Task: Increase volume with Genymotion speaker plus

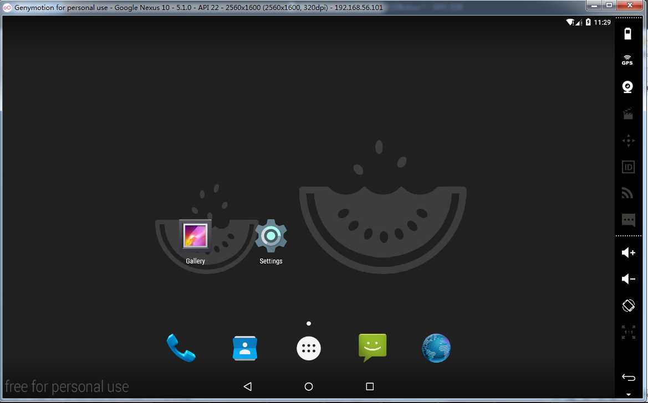Action: pyautogui.click(x=628, y=252)
